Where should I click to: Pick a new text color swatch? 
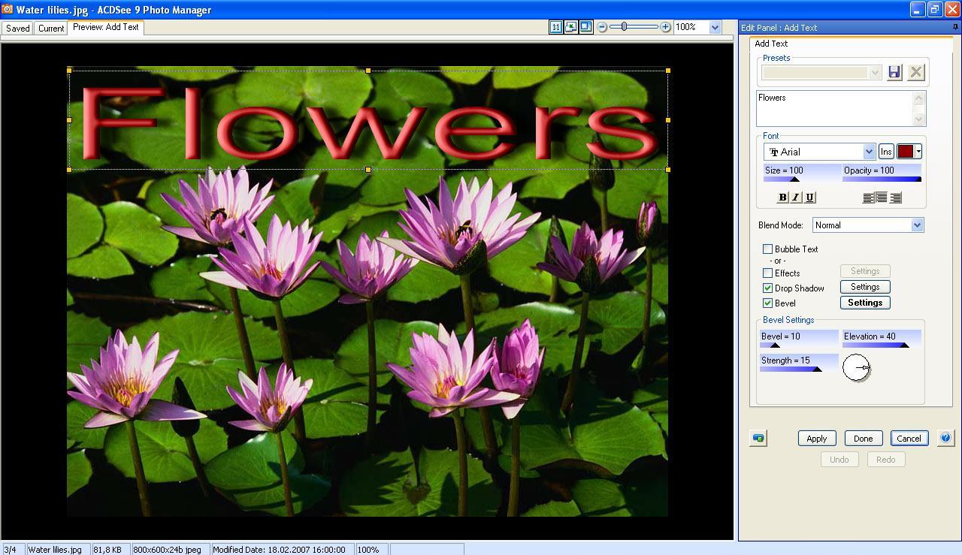(x=904, y=151)
